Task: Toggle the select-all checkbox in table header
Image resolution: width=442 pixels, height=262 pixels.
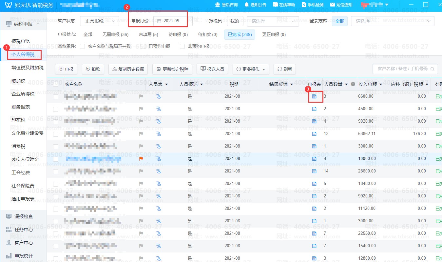Action: (56, 84)
